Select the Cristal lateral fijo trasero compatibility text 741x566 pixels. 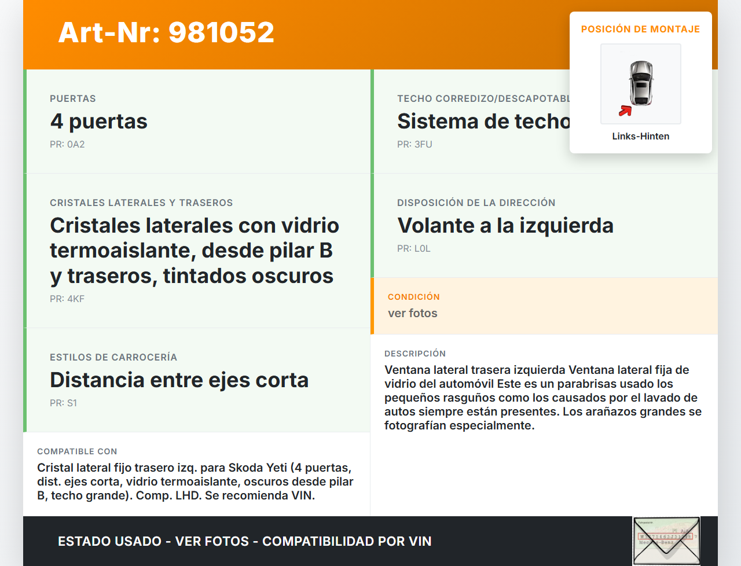click(x=195, y=482)
